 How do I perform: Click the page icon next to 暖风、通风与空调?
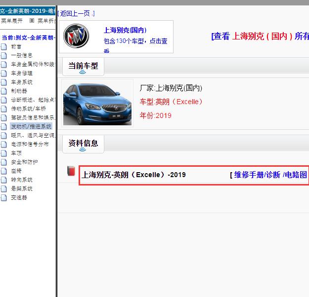(4, 135)
